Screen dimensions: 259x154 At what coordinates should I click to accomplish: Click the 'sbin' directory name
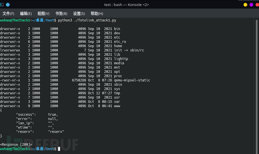coord(118,85)
